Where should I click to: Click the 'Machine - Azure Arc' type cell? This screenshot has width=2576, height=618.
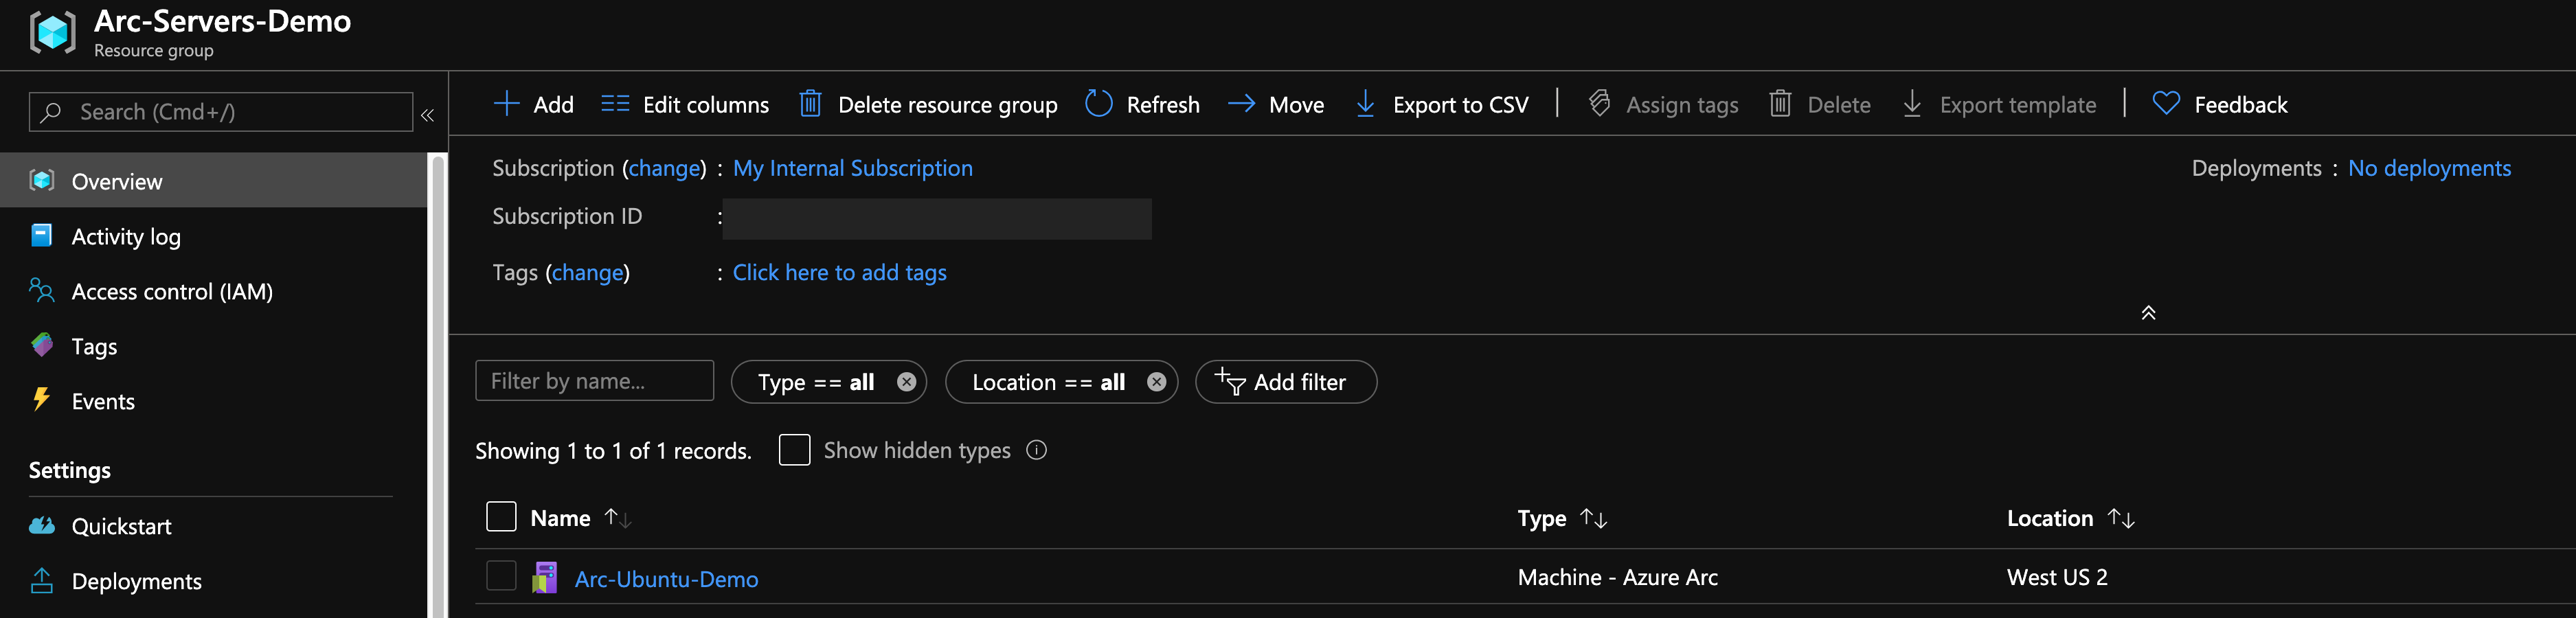click(x=1617, y=577)
